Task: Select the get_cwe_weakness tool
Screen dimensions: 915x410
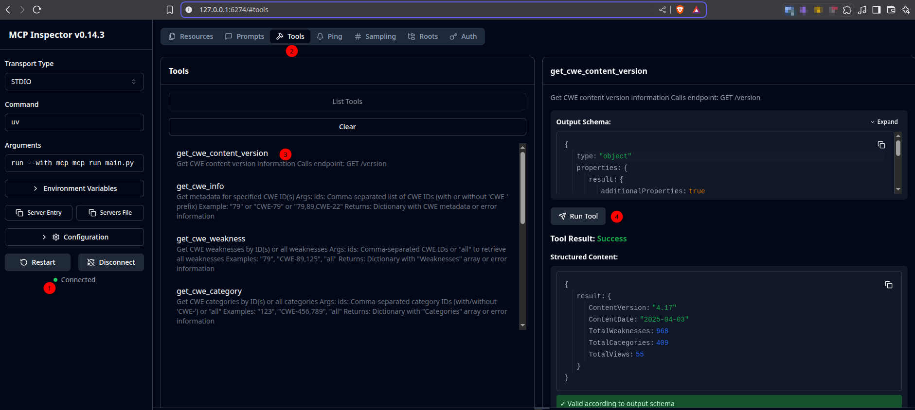Action: tap(211, 239)
